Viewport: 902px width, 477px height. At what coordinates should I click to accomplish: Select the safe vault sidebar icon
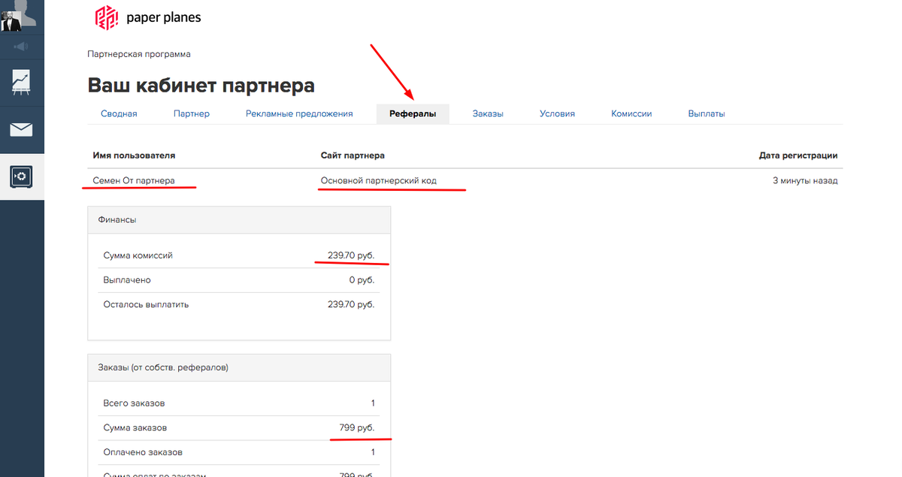tap(21, 177)
